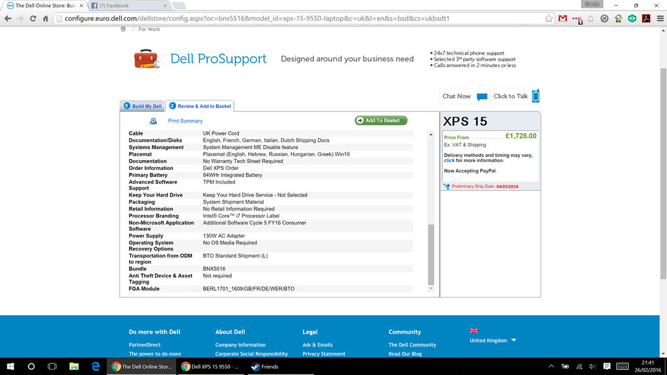
Task: Bookmark this page with the star icon
Action: click(548, 18)
